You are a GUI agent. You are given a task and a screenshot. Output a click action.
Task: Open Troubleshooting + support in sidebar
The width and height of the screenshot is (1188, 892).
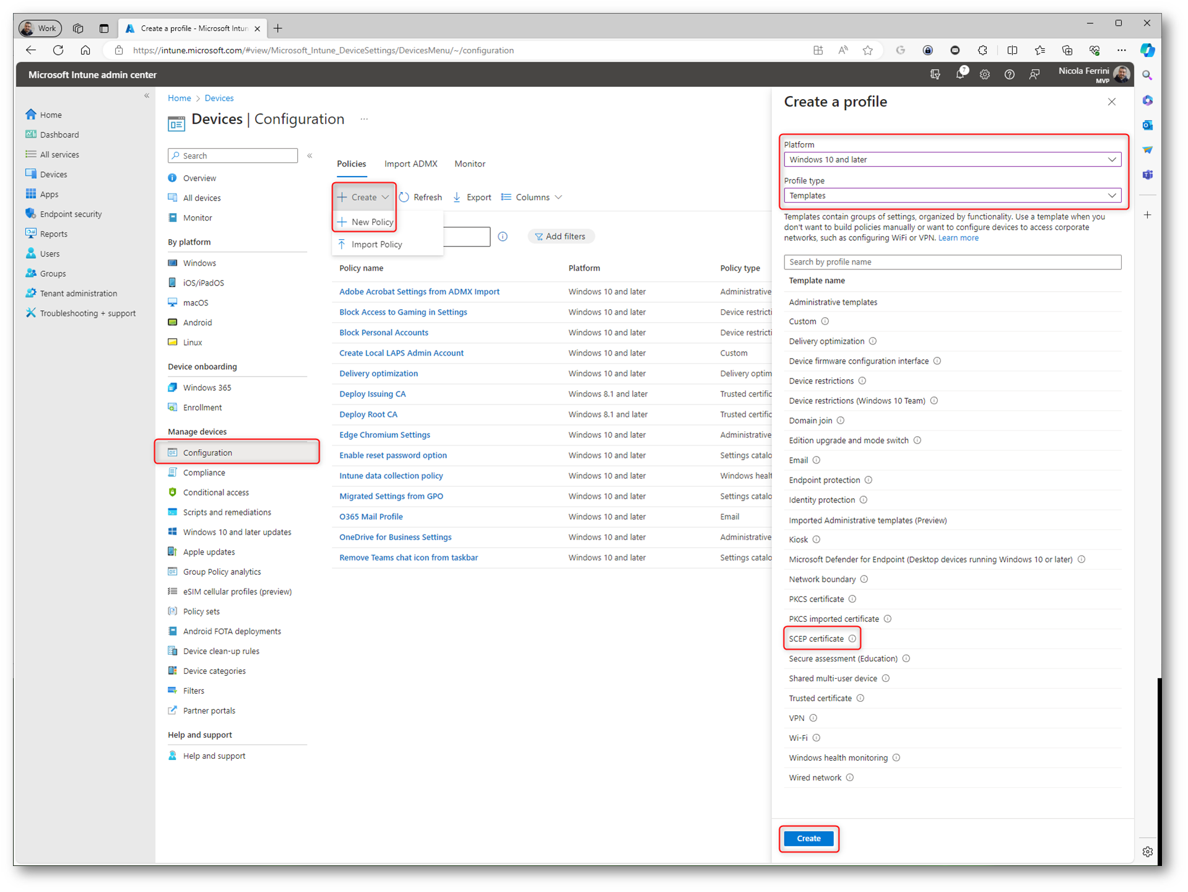pos(87,313)
